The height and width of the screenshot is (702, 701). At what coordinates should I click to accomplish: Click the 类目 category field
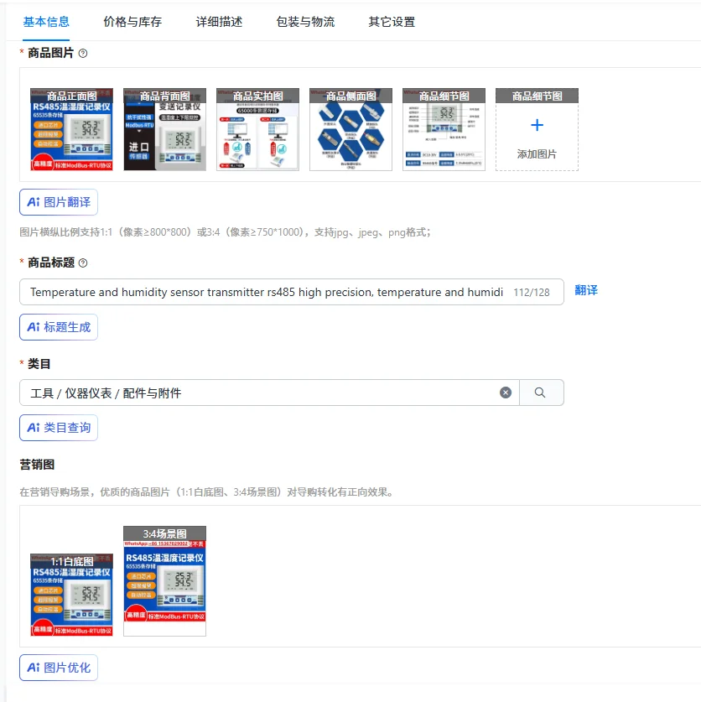point(269,393)
